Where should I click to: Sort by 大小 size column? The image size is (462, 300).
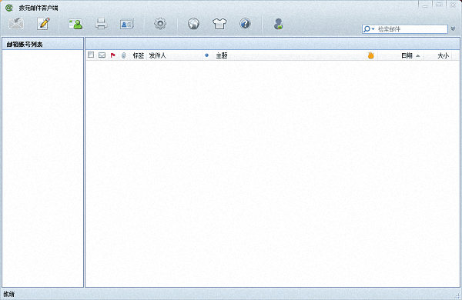coord(444,55)
